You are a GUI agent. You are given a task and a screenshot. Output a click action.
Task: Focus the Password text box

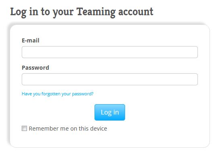(x=110, y=79)
